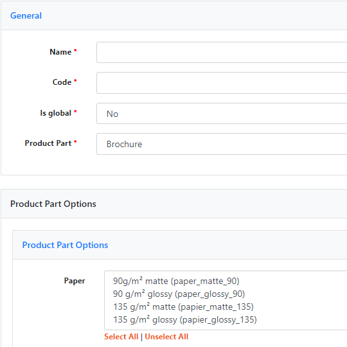Click the Paper label text
The image size is (347, 347).
click(75, 281)
